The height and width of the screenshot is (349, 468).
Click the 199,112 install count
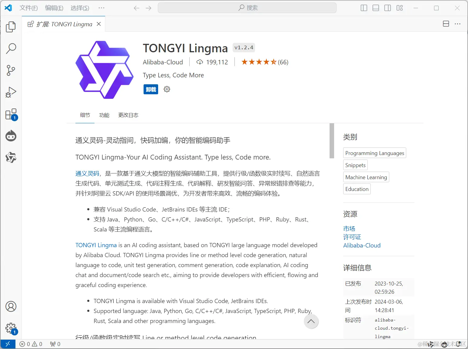click(212, 62)
